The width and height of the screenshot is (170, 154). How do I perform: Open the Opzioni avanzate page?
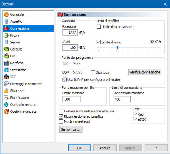pyautogui.click(x=28, y=111)
